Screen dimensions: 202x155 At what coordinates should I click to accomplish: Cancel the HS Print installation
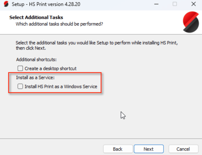point(183,149)
